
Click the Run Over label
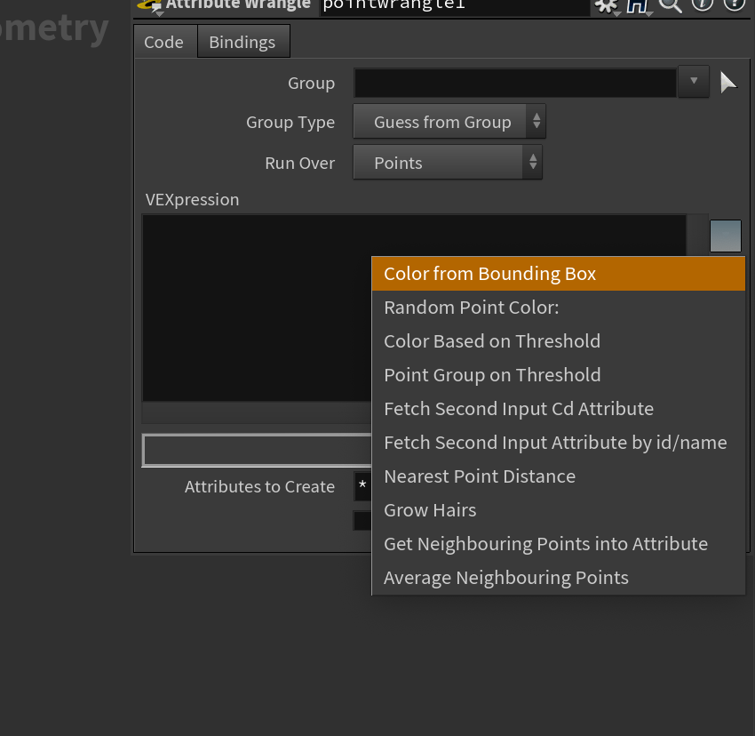coord(299,163)
